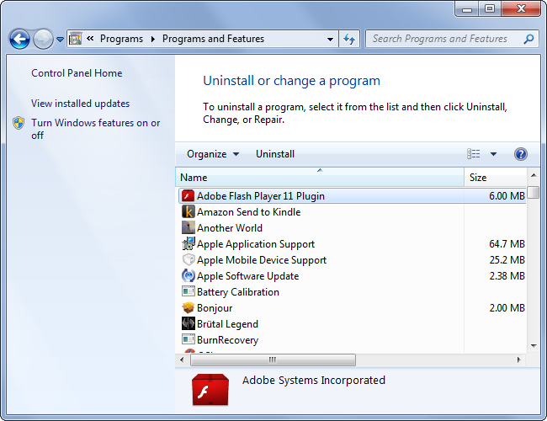Click the Adobe Flash Player 11 Plugin icon
The width and height of the screenshot is (547, 421).
tap(189, 196)
